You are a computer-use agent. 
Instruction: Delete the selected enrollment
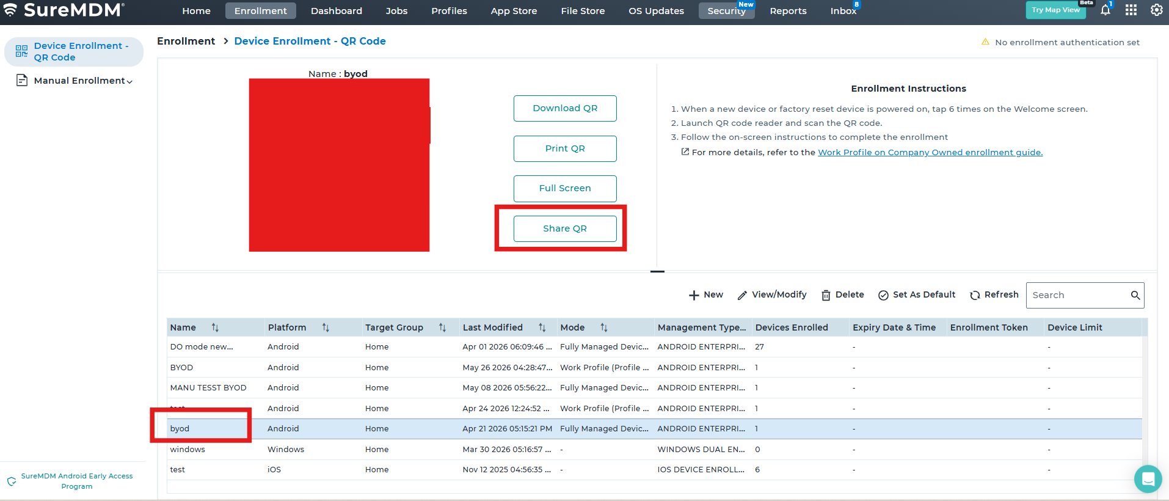tap(843, 295)
